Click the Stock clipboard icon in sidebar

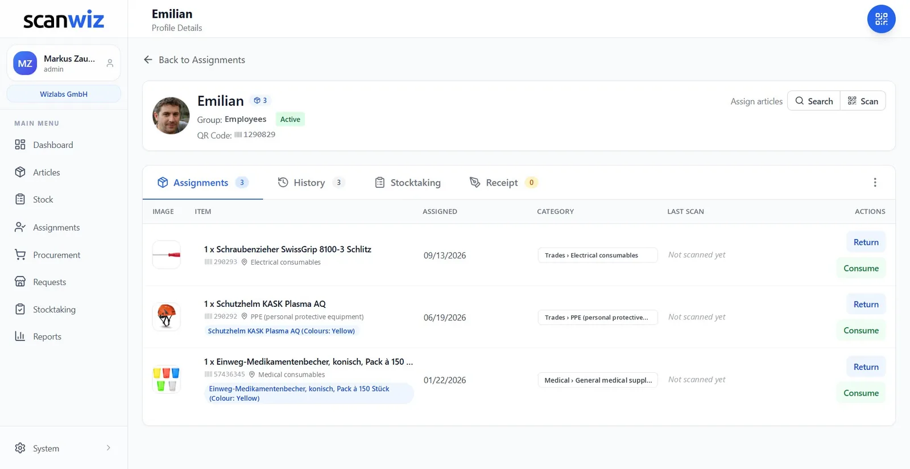coord(20,199)
